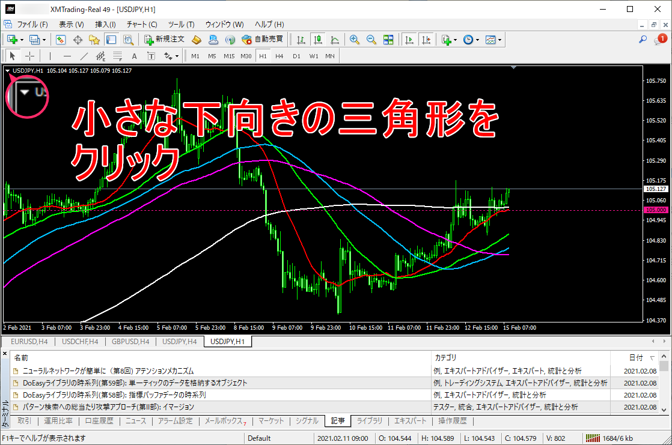Viewport: 672px width, 445px height.
Task: Switch timeframe to M1
Action: pos(195,56)
